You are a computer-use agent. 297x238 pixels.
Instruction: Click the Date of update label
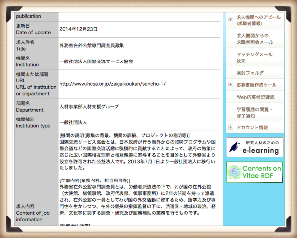(33, 32)
